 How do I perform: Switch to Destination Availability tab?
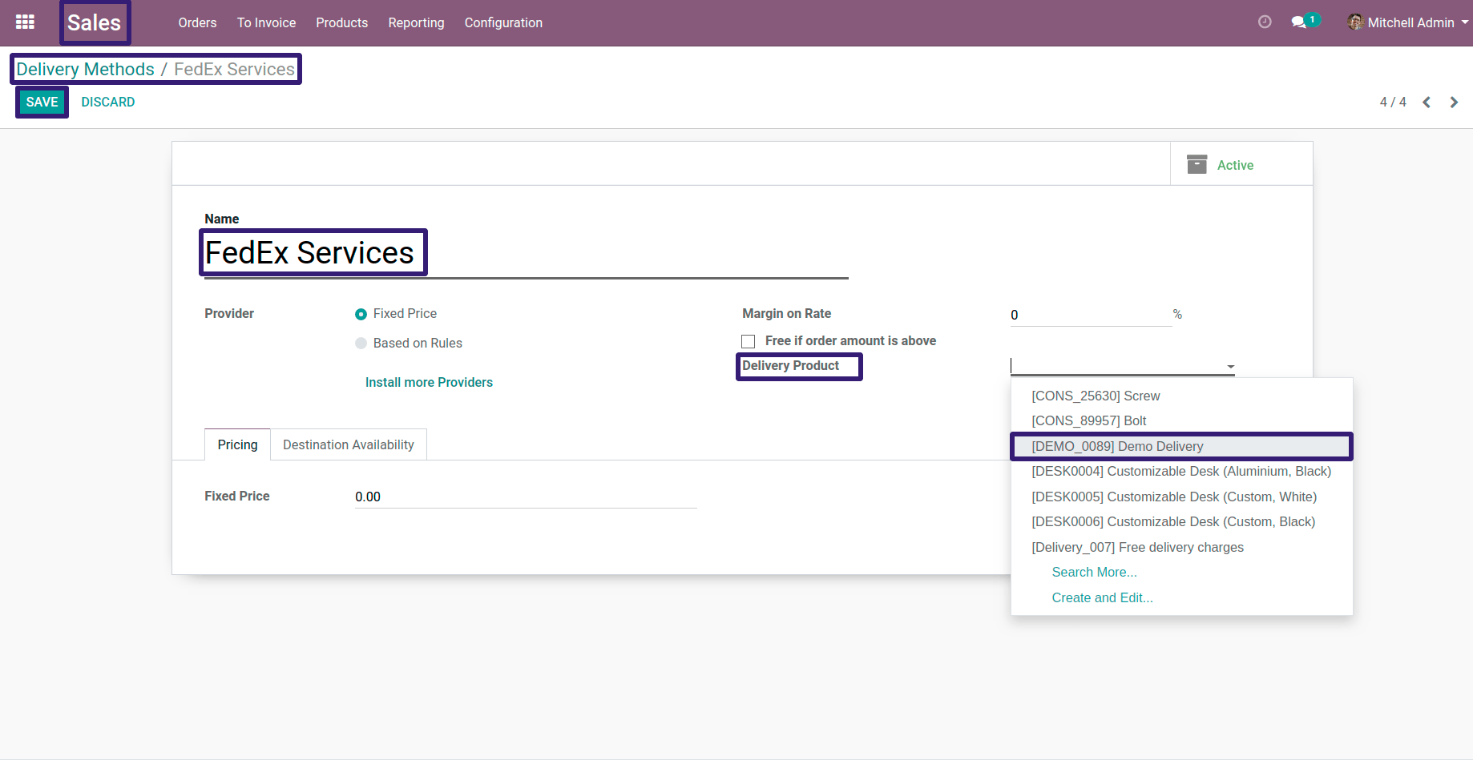(x=349, y=444)
